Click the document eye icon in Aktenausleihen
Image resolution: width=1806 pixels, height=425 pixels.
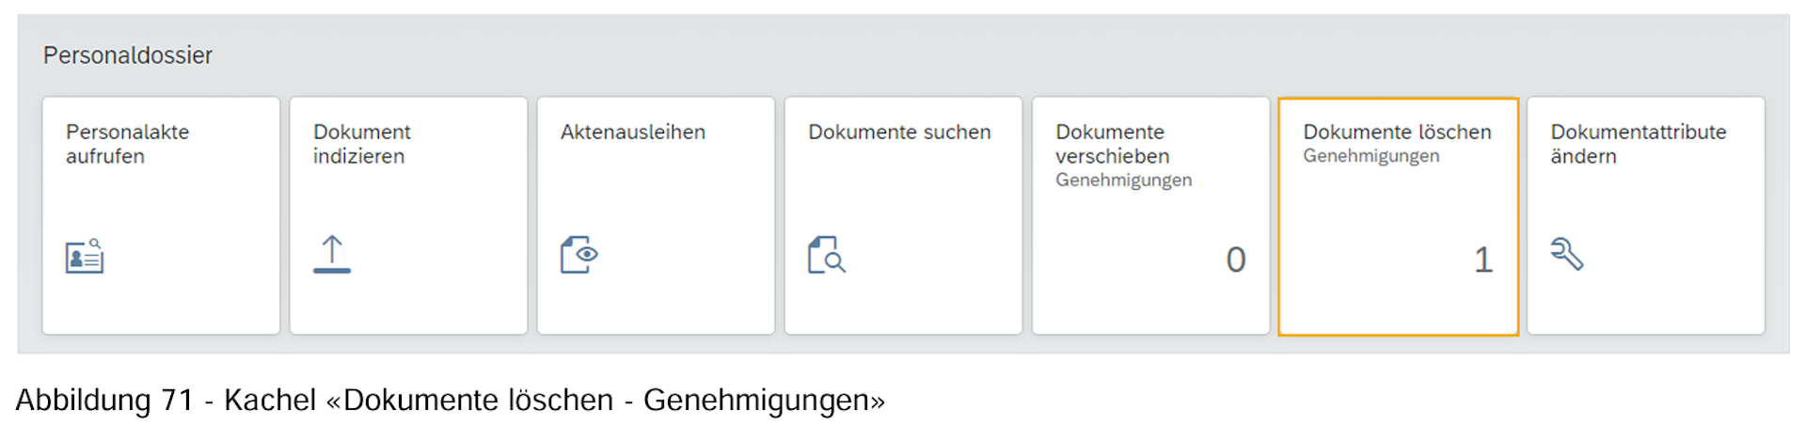coord(579,255)
